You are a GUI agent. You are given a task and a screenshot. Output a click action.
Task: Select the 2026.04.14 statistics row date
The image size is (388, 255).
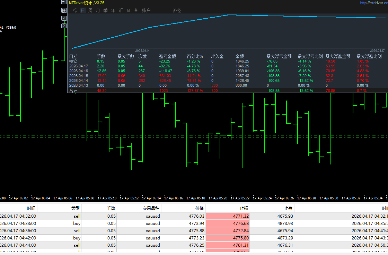point(79,81)
